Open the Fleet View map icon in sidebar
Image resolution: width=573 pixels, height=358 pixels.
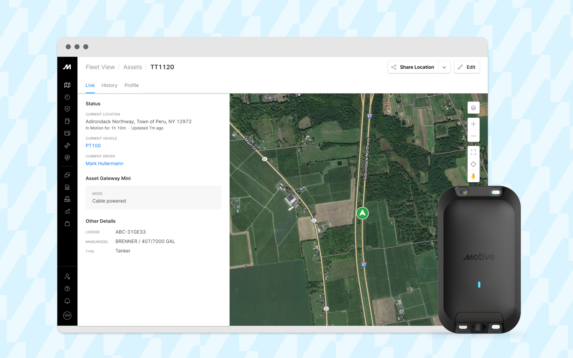click(x=67, y=85)
